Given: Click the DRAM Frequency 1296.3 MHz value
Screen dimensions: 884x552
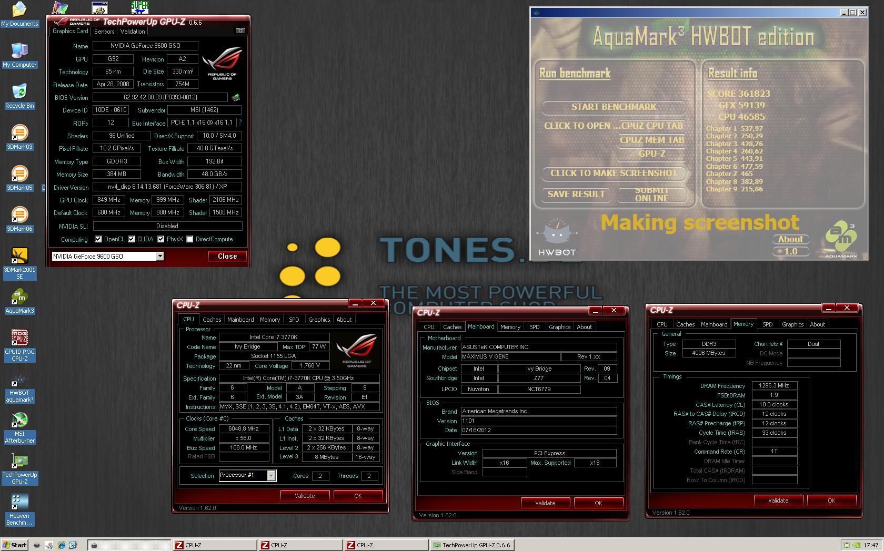Looking at the screenshot, I should (x=774, y=385).
